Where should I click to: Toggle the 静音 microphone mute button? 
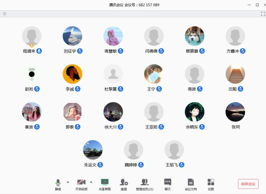[x=58, y=184]
